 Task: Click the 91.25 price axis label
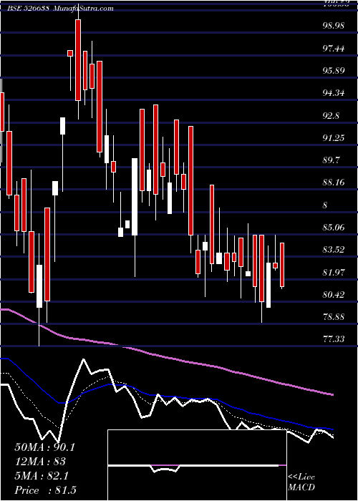pos(334,138)
